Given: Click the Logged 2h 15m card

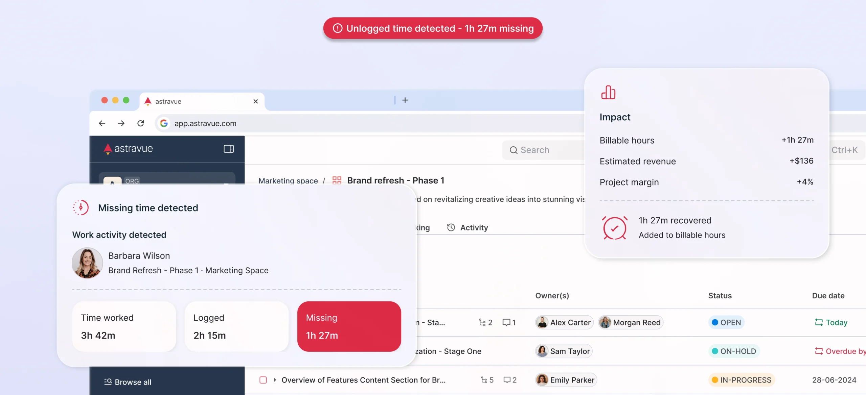Looking at the screenshot, I should tap(236, 326).
